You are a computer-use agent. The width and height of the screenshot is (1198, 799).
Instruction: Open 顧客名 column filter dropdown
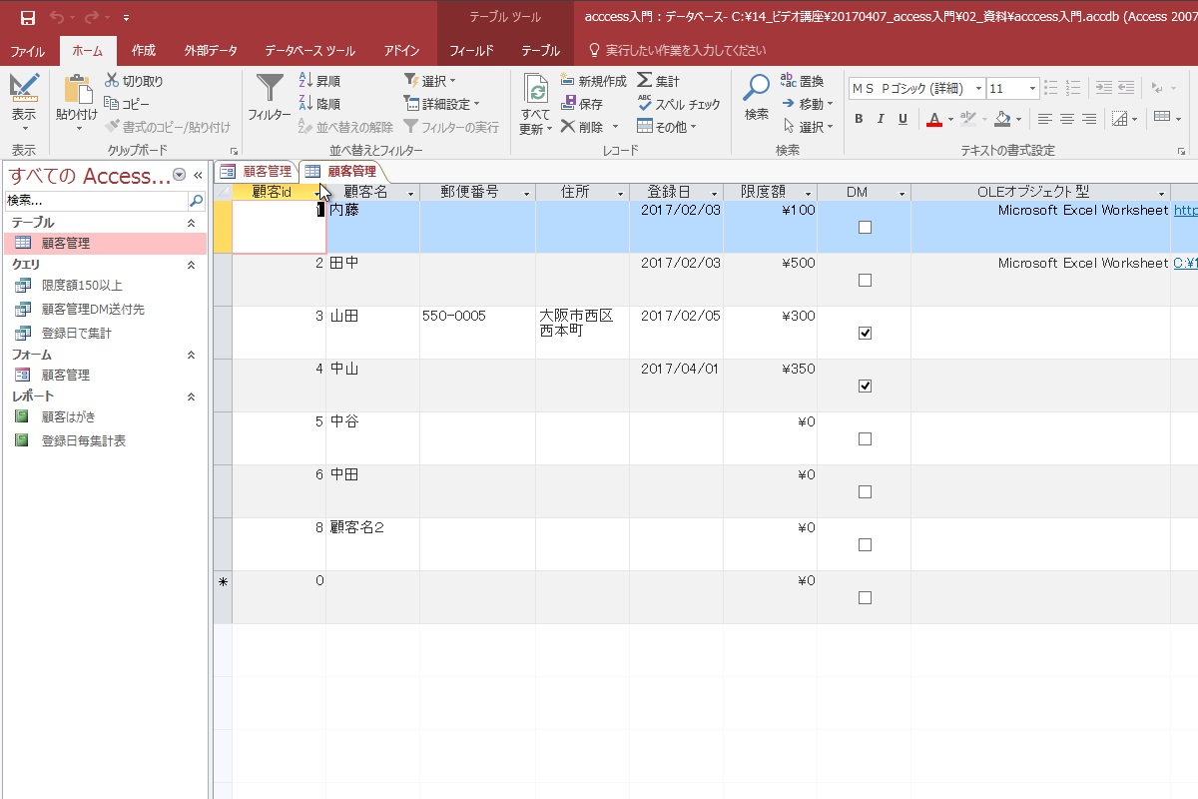(412, 193)
